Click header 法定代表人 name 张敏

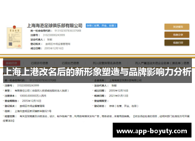50,39
